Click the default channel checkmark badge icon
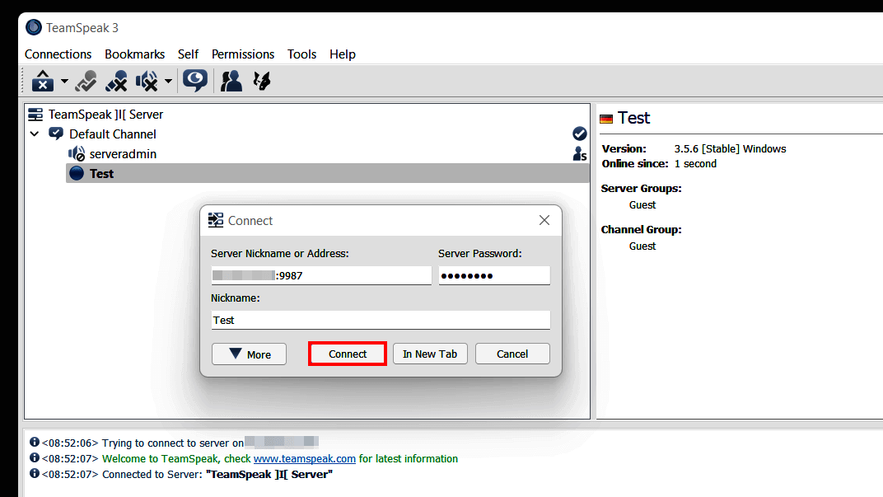The width and height of the screenshot is (883, 497). click(580, 134)
